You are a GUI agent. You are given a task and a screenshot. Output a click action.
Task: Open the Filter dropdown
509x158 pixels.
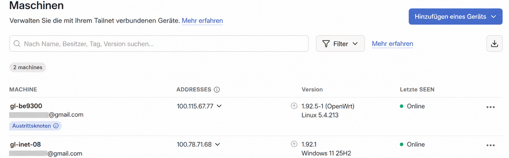pyautogui.click(x=340, y=44)
